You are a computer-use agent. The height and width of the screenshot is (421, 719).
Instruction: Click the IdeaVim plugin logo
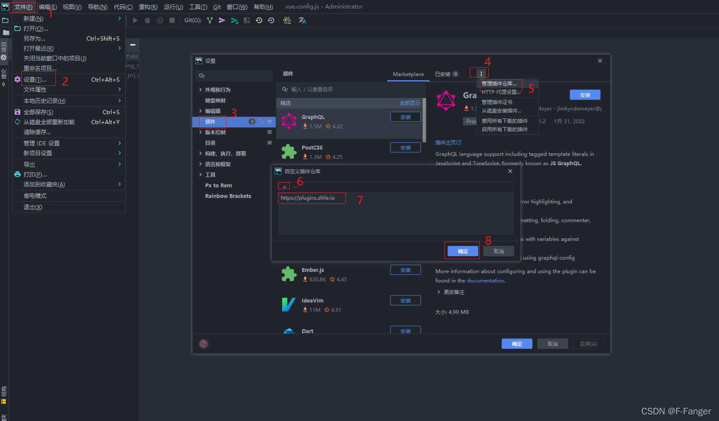click(x=289, y=304)
